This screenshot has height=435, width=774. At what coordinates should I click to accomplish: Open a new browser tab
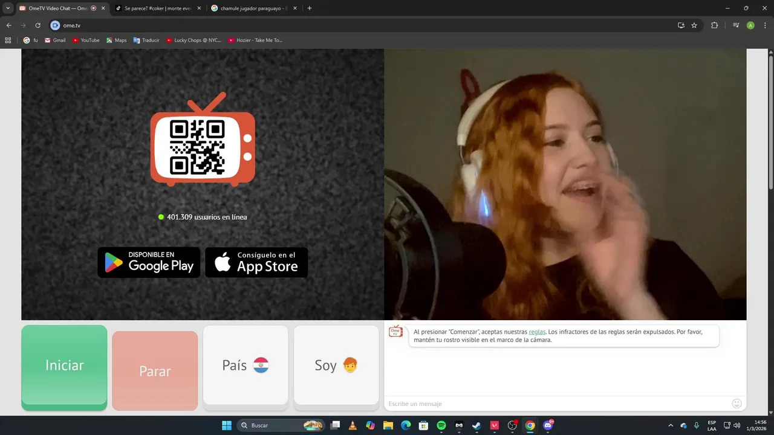(x=310, y=8)
